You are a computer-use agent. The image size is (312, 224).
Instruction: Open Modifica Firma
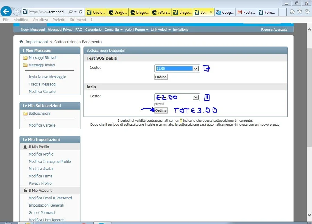pos(41,176)
